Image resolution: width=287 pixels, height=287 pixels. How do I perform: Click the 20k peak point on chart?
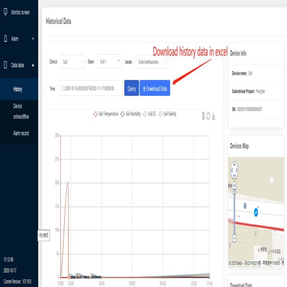pos(67,183)
